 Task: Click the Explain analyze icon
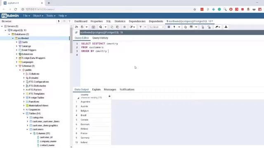[x=191, y=27]
